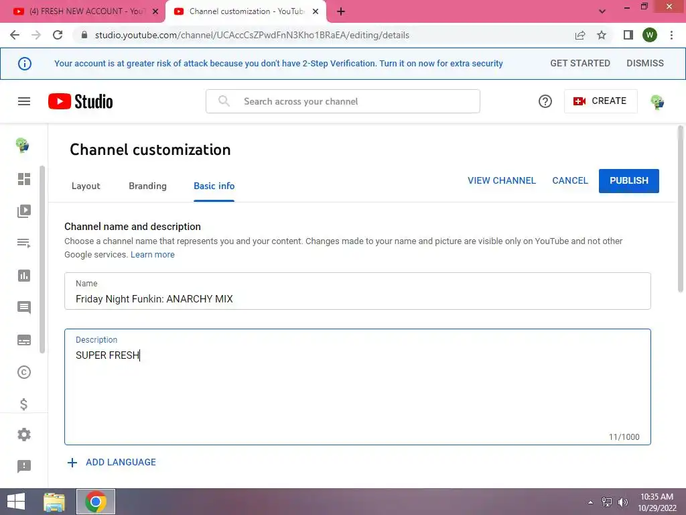
Task: Click the left sidebar scrollbar
Action: (42, 260)
